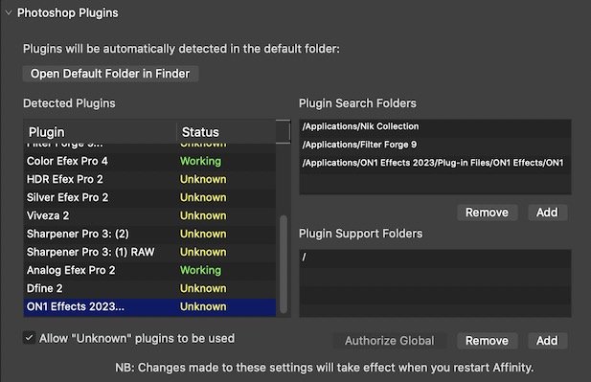Select the Silver Efex Pro 2 plugin
591x382 pixels.
pos(149,197)
